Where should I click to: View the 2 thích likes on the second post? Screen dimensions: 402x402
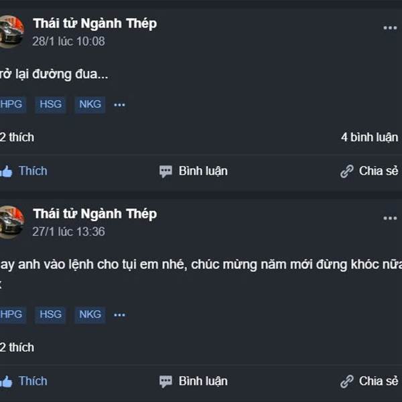tap(17, 347)
